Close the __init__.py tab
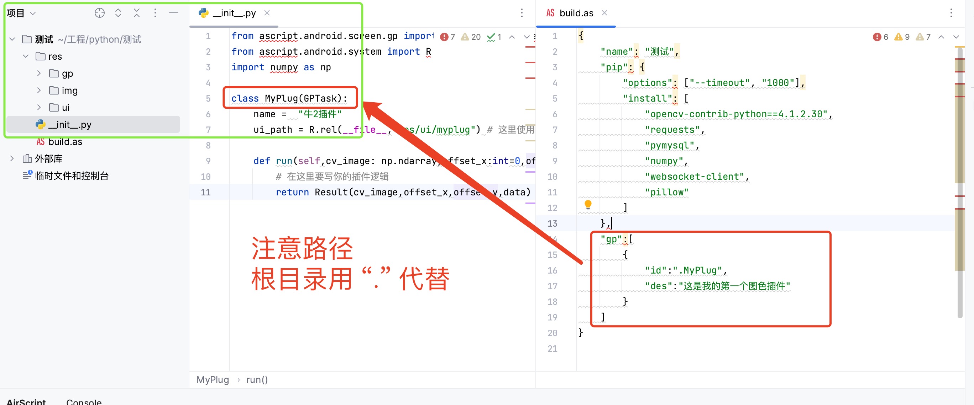This screenshot has height=405, width=974. pos(267,13)
